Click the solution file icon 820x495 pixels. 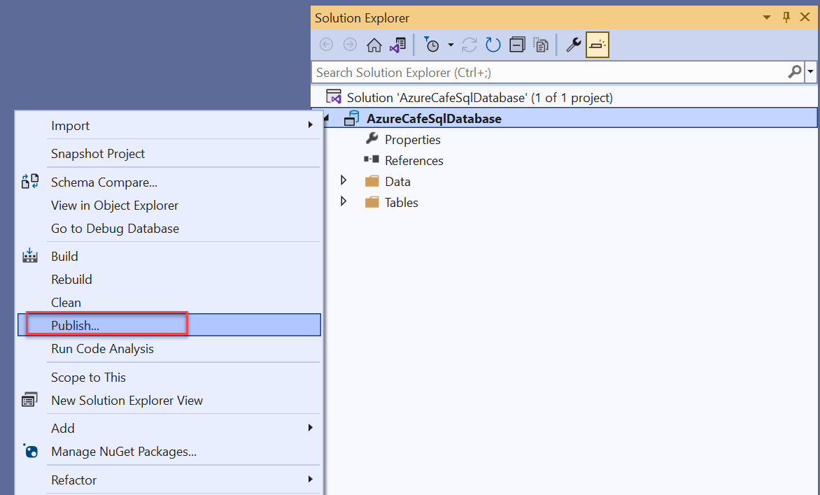click(334, 96)
